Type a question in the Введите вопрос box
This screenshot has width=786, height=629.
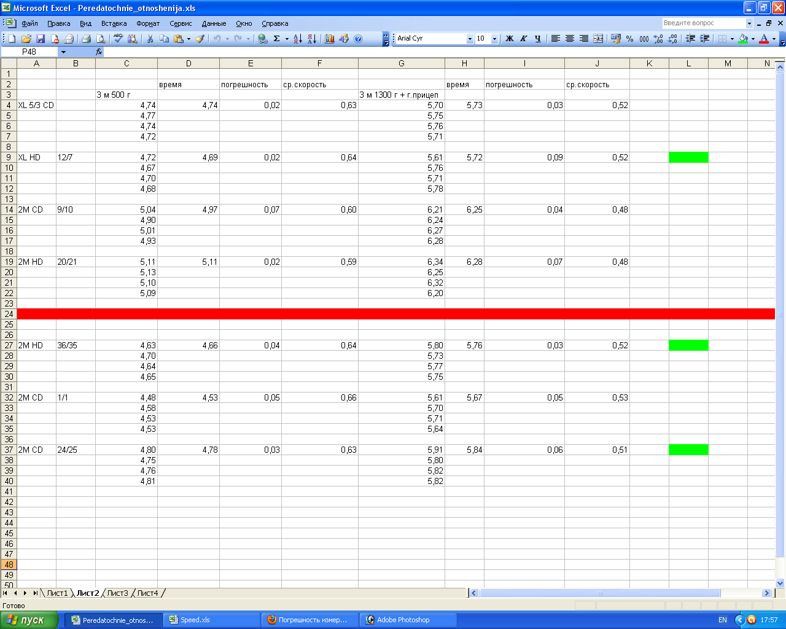click(704, 23)
